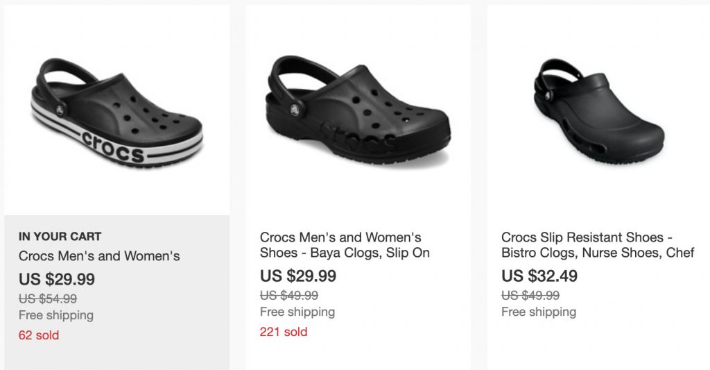
Task: Click the 'IN YOUR CART' label
Action: click(x=60, y=236)
